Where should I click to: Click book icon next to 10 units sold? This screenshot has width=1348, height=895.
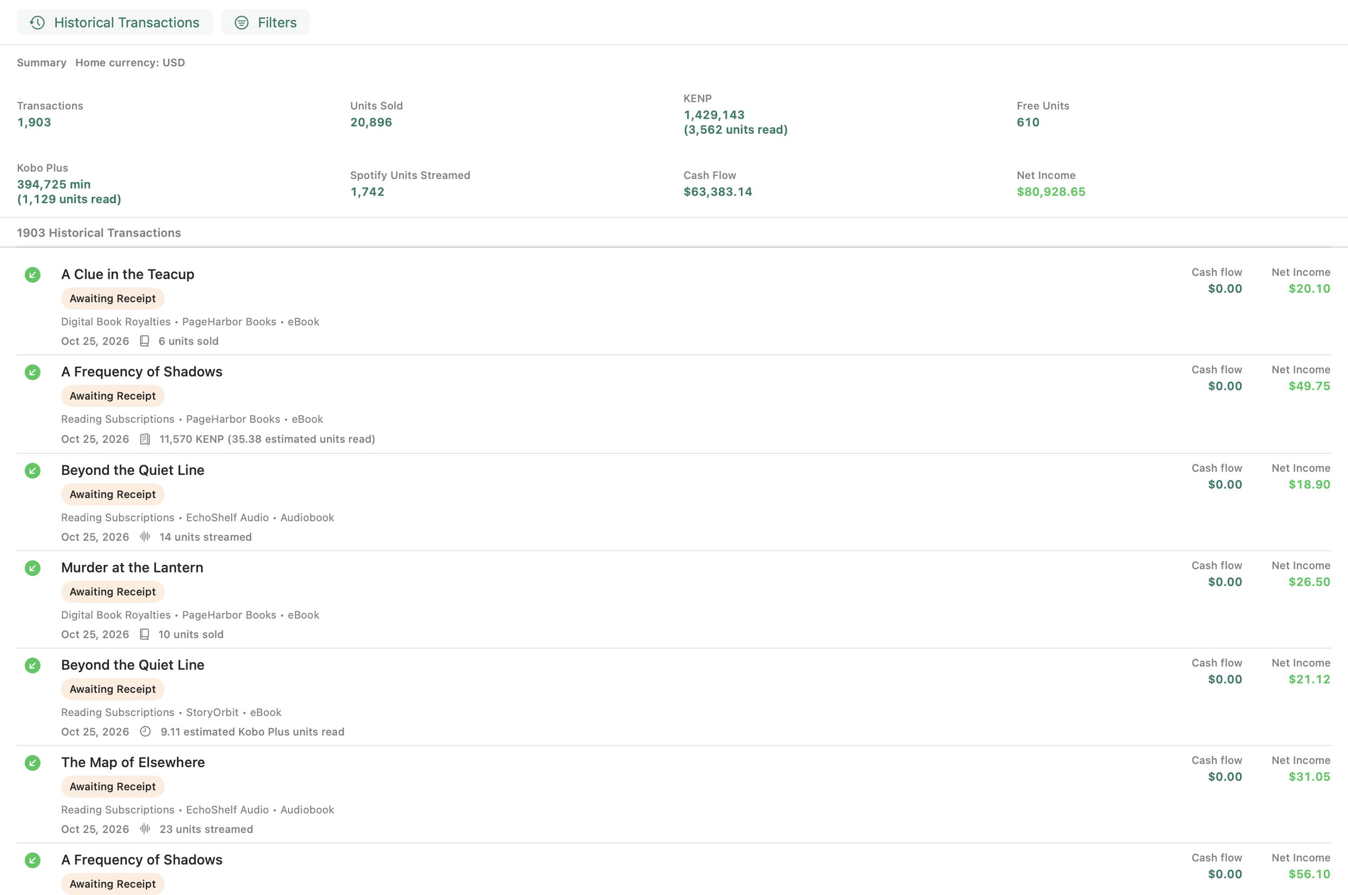tap(145, 635)
